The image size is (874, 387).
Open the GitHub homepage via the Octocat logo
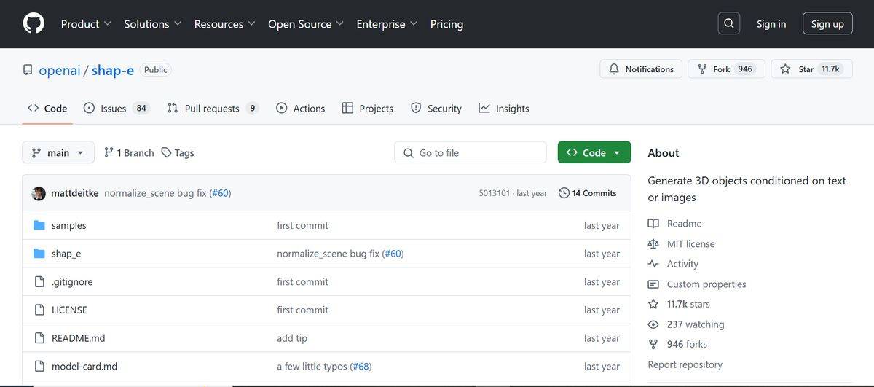point(34,23)
